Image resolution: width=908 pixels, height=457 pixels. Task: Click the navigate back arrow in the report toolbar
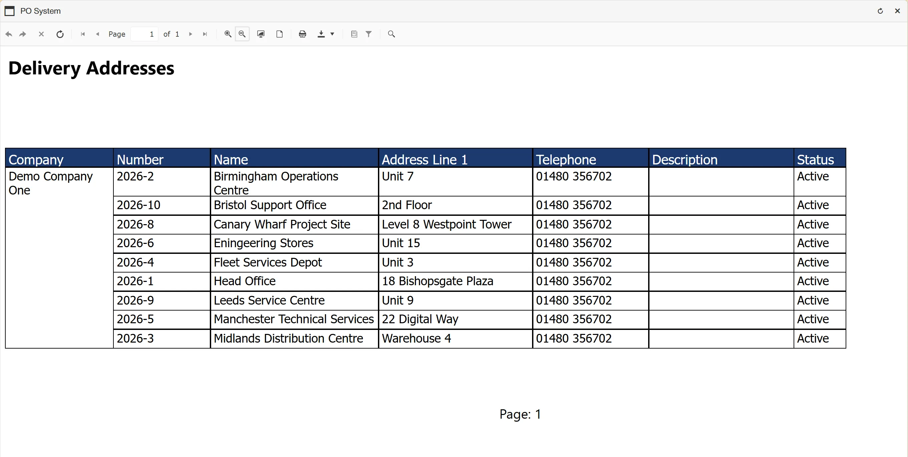click(x=9, y=34)
